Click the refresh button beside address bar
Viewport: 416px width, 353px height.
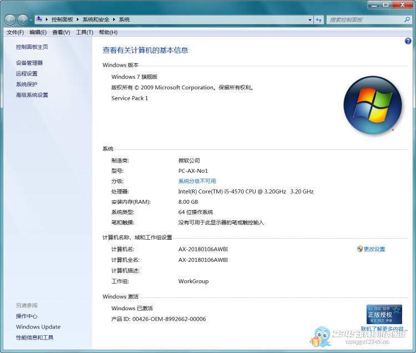click(x=318, y=20)
